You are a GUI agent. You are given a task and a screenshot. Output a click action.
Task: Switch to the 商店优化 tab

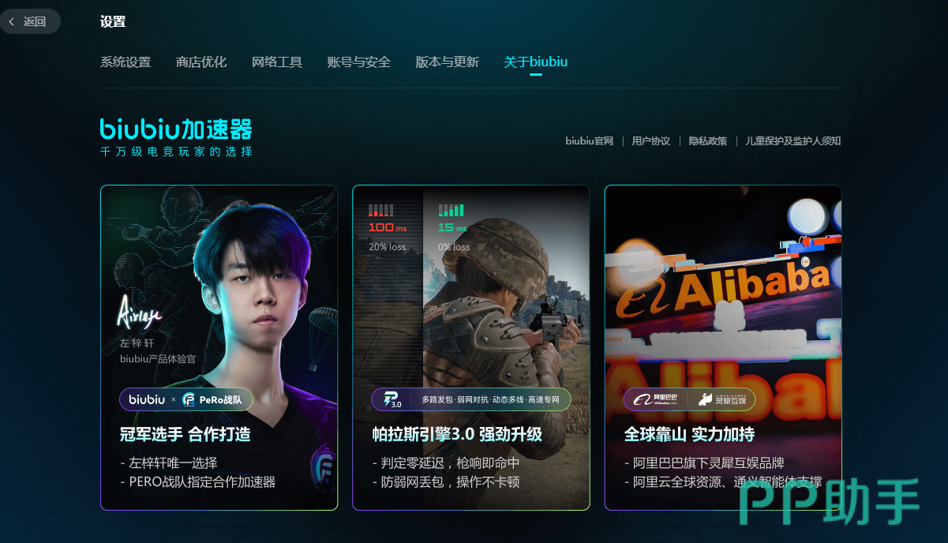(201, 62)
